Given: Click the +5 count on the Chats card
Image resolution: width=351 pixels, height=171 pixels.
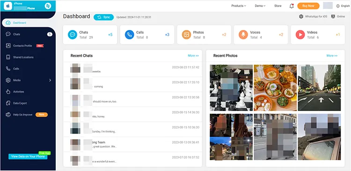Looking at the screenshot, I should 110,35.
